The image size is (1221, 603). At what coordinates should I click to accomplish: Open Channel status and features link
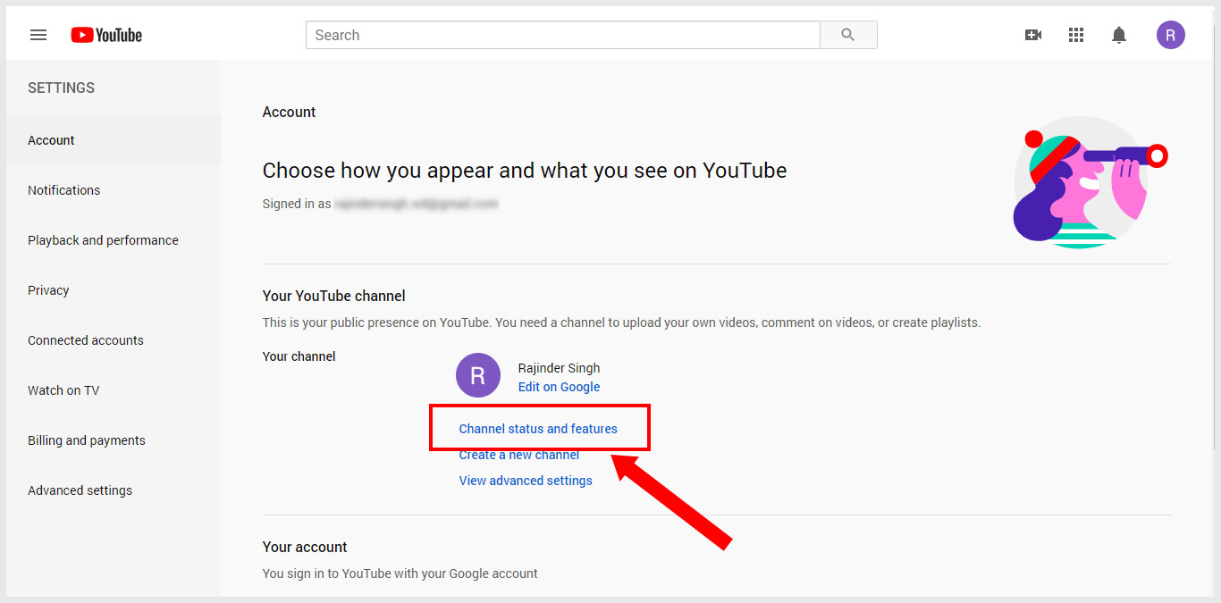coord(538,429)
